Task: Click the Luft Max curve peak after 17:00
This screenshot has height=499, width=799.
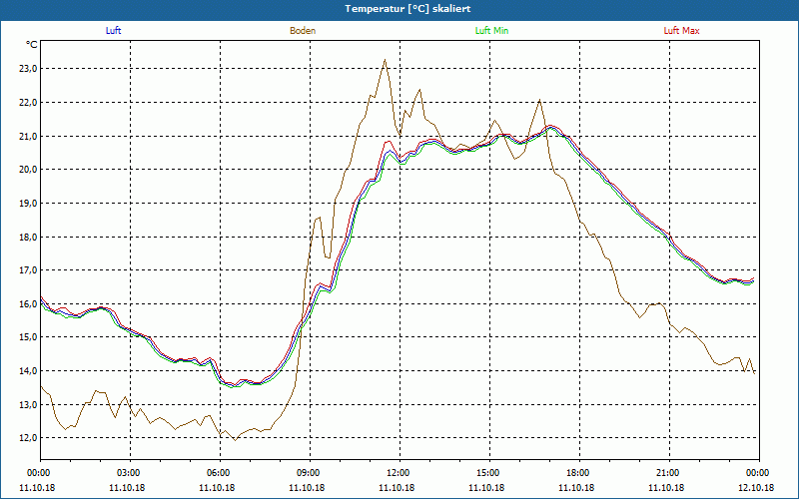Action: [551, 126]
